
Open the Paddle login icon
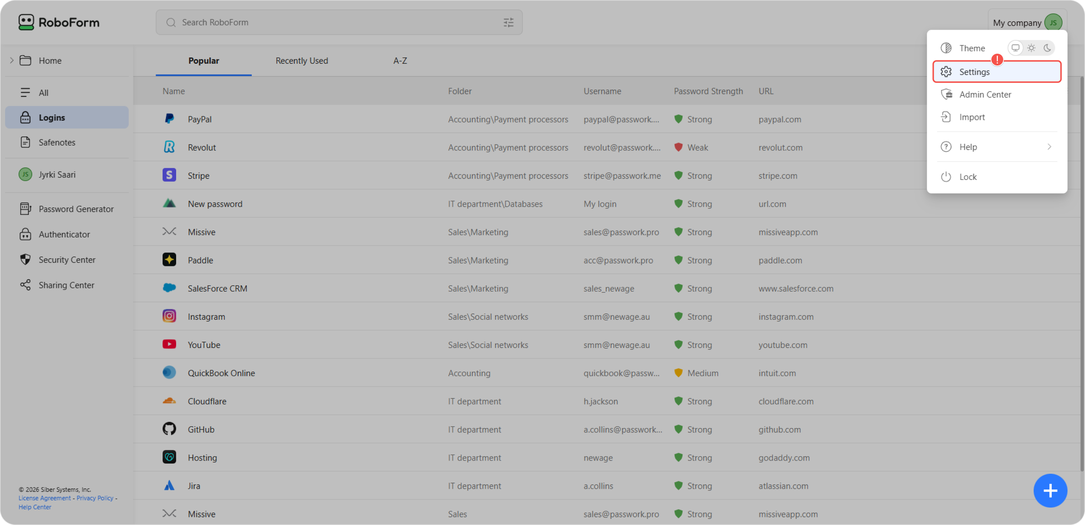(169, 260)
